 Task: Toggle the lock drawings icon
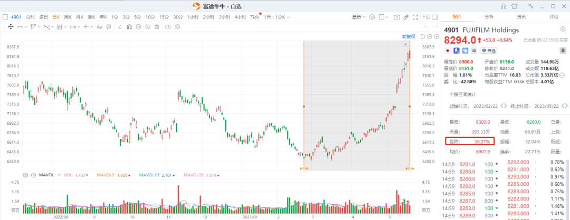click(x=138, y=26)
